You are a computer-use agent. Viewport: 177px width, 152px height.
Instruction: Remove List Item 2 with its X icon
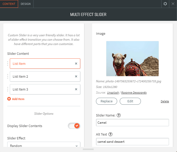click(76, 76)
